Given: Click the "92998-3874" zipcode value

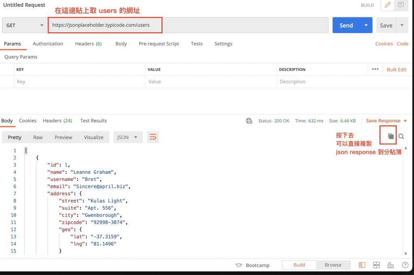Looking at the screenshot, I should [108, 222].
